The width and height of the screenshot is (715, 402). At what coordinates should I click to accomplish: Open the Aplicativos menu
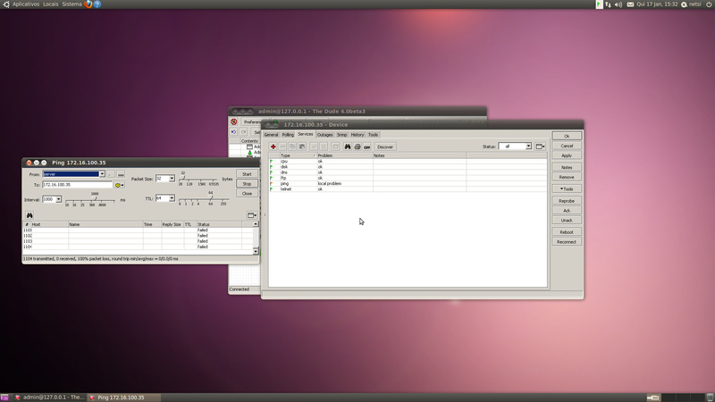pyautogui.click(x=26, y=4)
